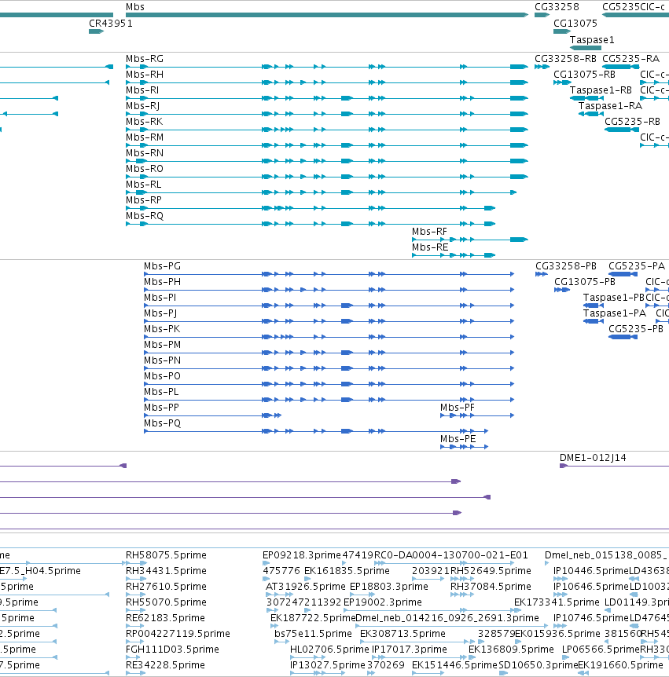Pick transcript Mbs-RN label
Screen dimensions: 669x677
(x=145, y=153)
